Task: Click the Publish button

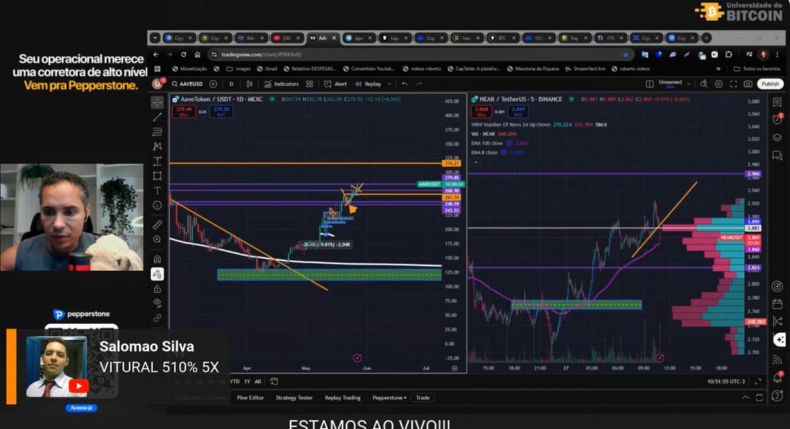Action: click(x=769, y=83)
